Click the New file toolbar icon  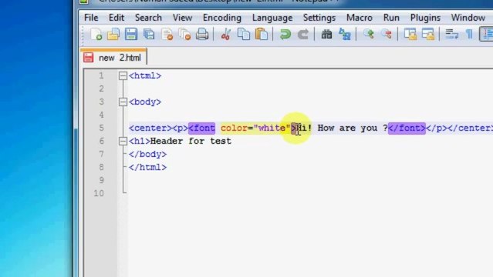pyautogui.click(x=96, y=34)
